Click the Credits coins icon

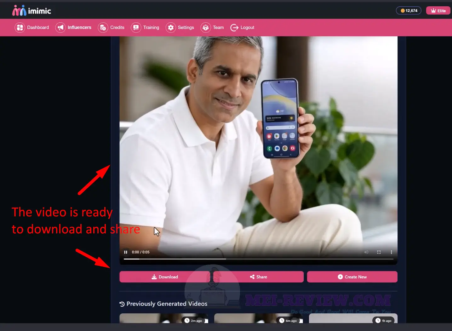click(103, 27)
